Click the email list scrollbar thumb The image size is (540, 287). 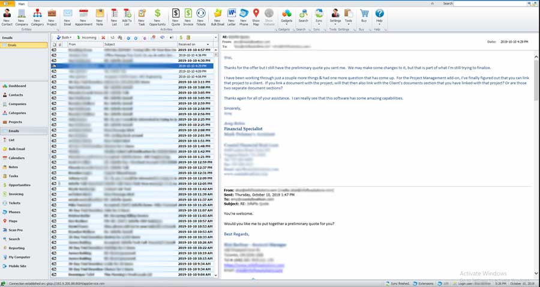point(216,55)
